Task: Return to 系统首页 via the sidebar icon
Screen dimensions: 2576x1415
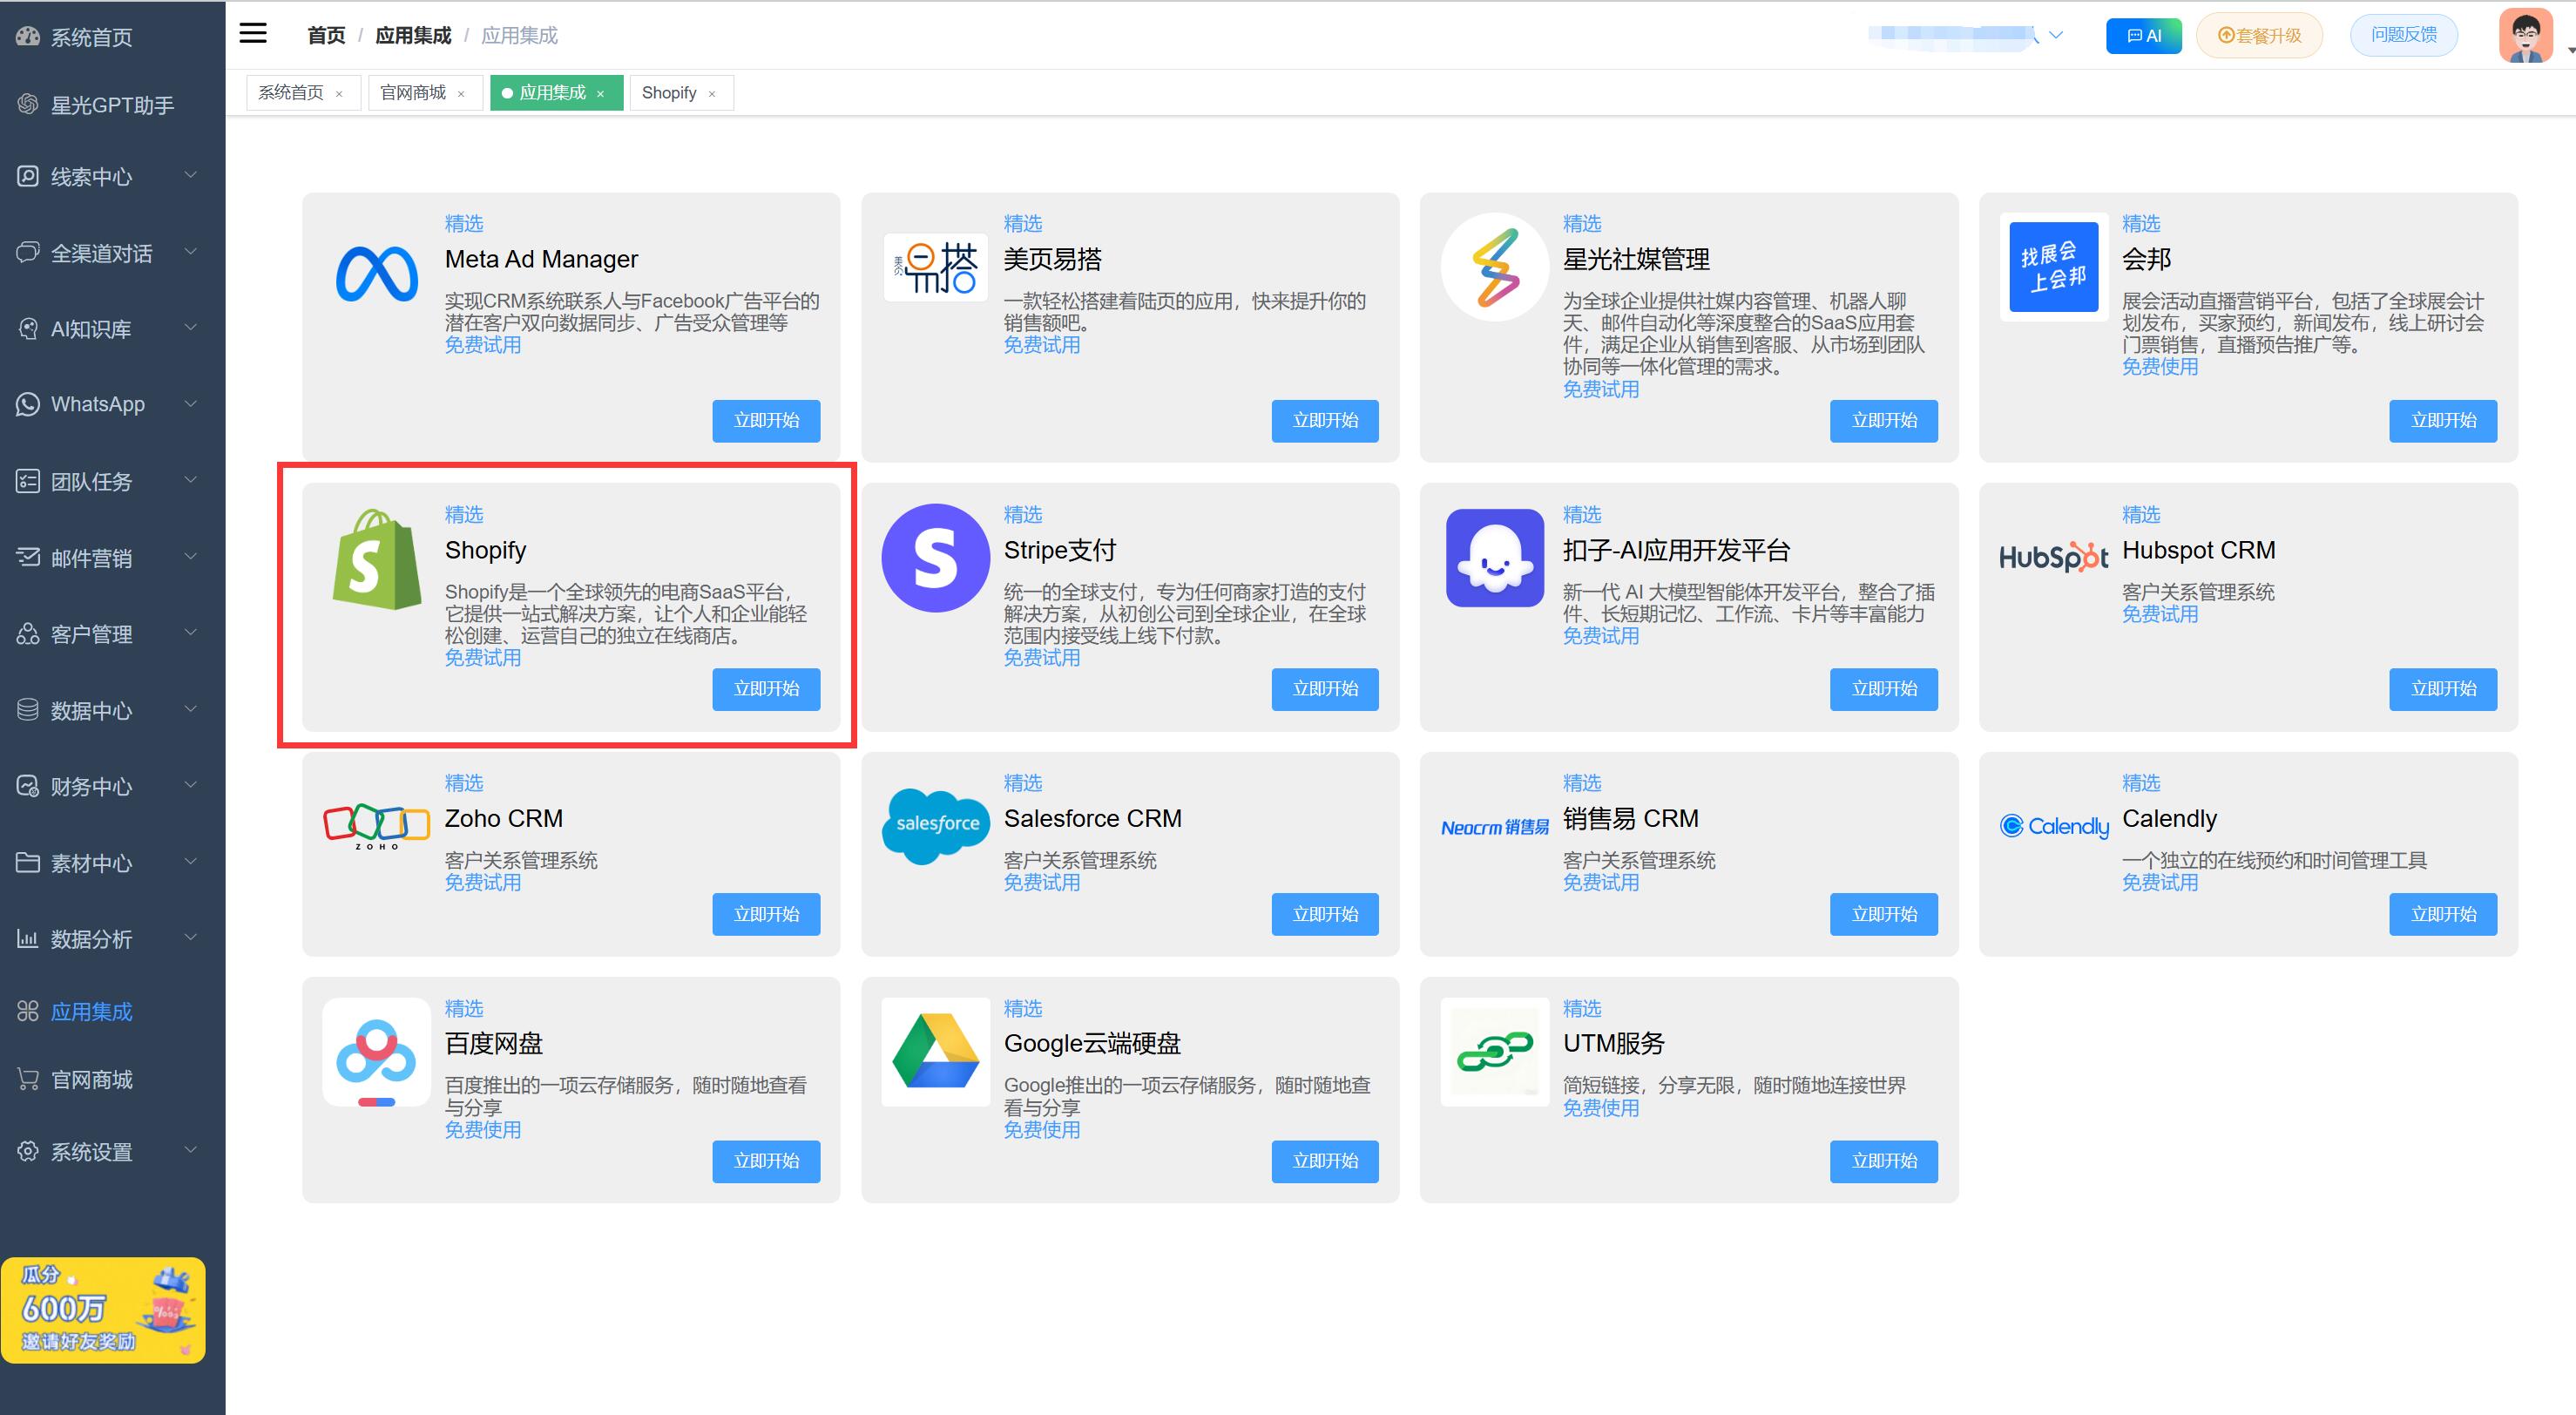Action: point(88,37)
